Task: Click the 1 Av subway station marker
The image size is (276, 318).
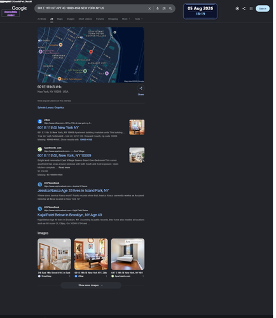Action: 81,38
